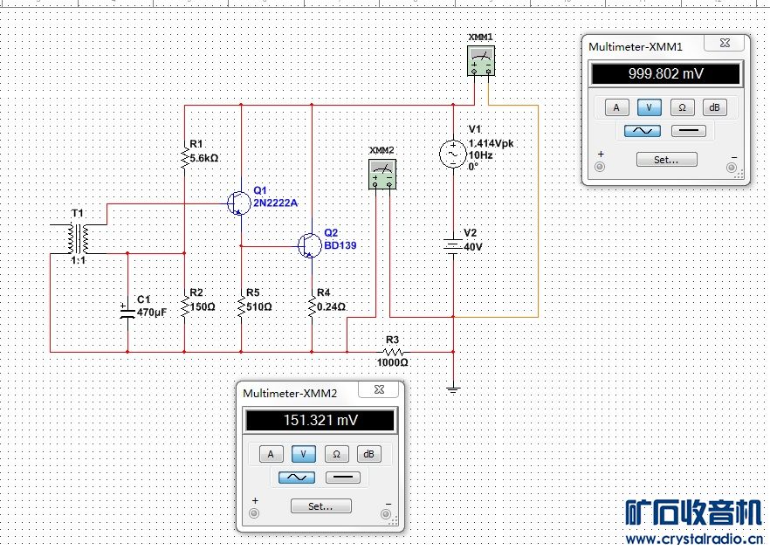Close the Multimeter-XMM1 window
This screenshot has height=550, width=770.
[x=725, y=43]
